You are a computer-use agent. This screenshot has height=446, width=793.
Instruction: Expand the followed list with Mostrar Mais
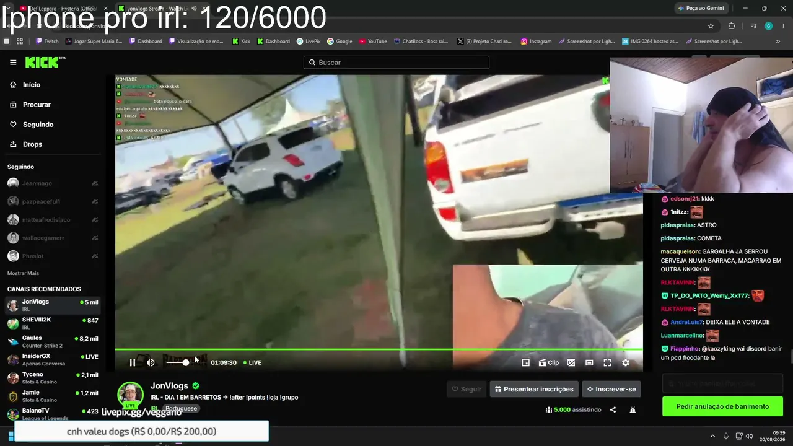click(x=23, y=273)
